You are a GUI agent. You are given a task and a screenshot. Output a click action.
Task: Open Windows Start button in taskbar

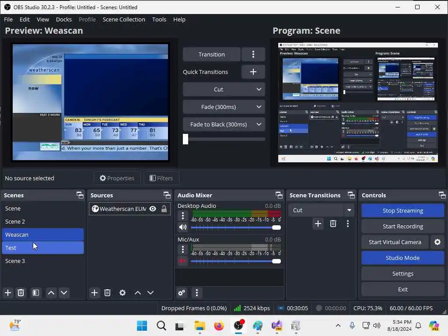[x=142, y=325]
